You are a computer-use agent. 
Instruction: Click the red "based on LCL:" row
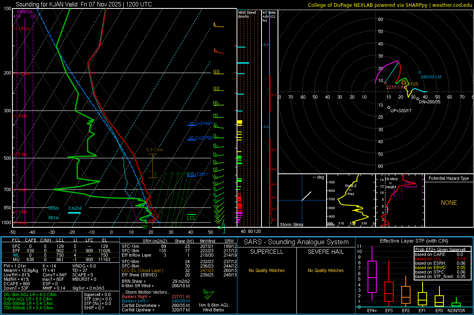pos(440,259)
